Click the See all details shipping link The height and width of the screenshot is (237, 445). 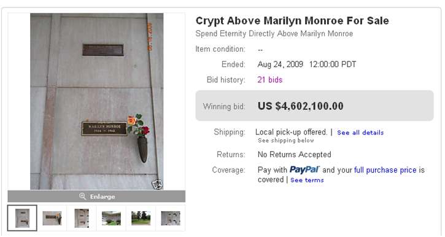pyautogui.click(x=360, y=133)
